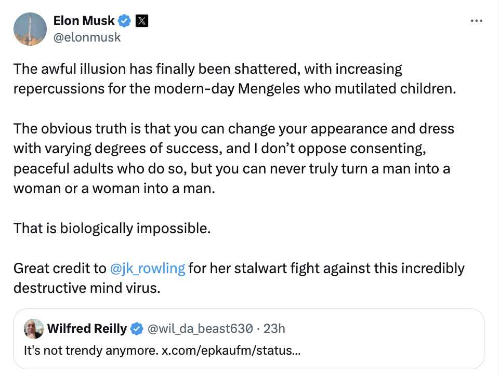
Task: Click the "destructive mind virus." closing text
Action: coord(87,288)
